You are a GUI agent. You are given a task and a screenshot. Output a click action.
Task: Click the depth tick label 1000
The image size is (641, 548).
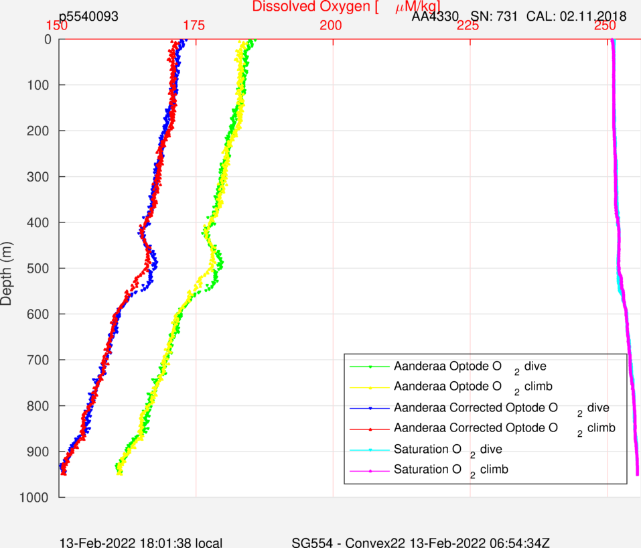pyautogui.click(x=34, y=498)
